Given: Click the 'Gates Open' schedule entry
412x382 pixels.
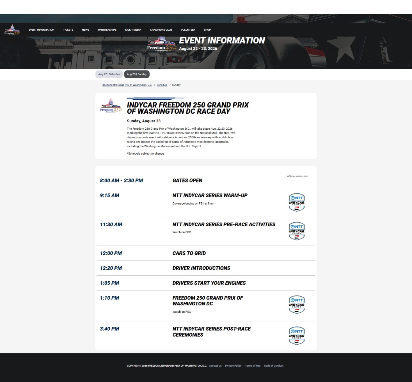Looking at the screenshot, I should click(187, 180).
